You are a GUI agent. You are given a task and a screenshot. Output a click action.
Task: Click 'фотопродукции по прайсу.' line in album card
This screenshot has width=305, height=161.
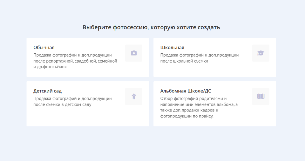click(187, 116)
